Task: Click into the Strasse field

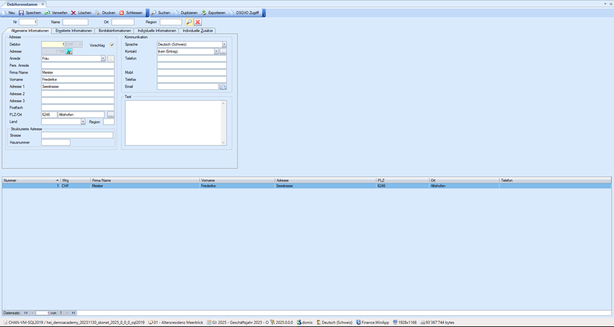Action: click(77, 135)
